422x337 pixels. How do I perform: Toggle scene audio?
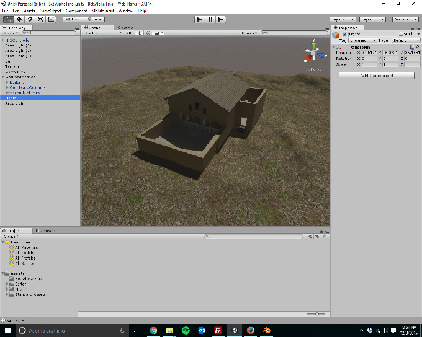click(148, 33)
